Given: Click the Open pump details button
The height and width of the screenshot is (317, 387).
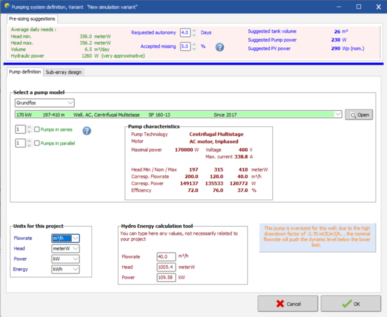Looking at the screenshot, I should click(359, 115).
